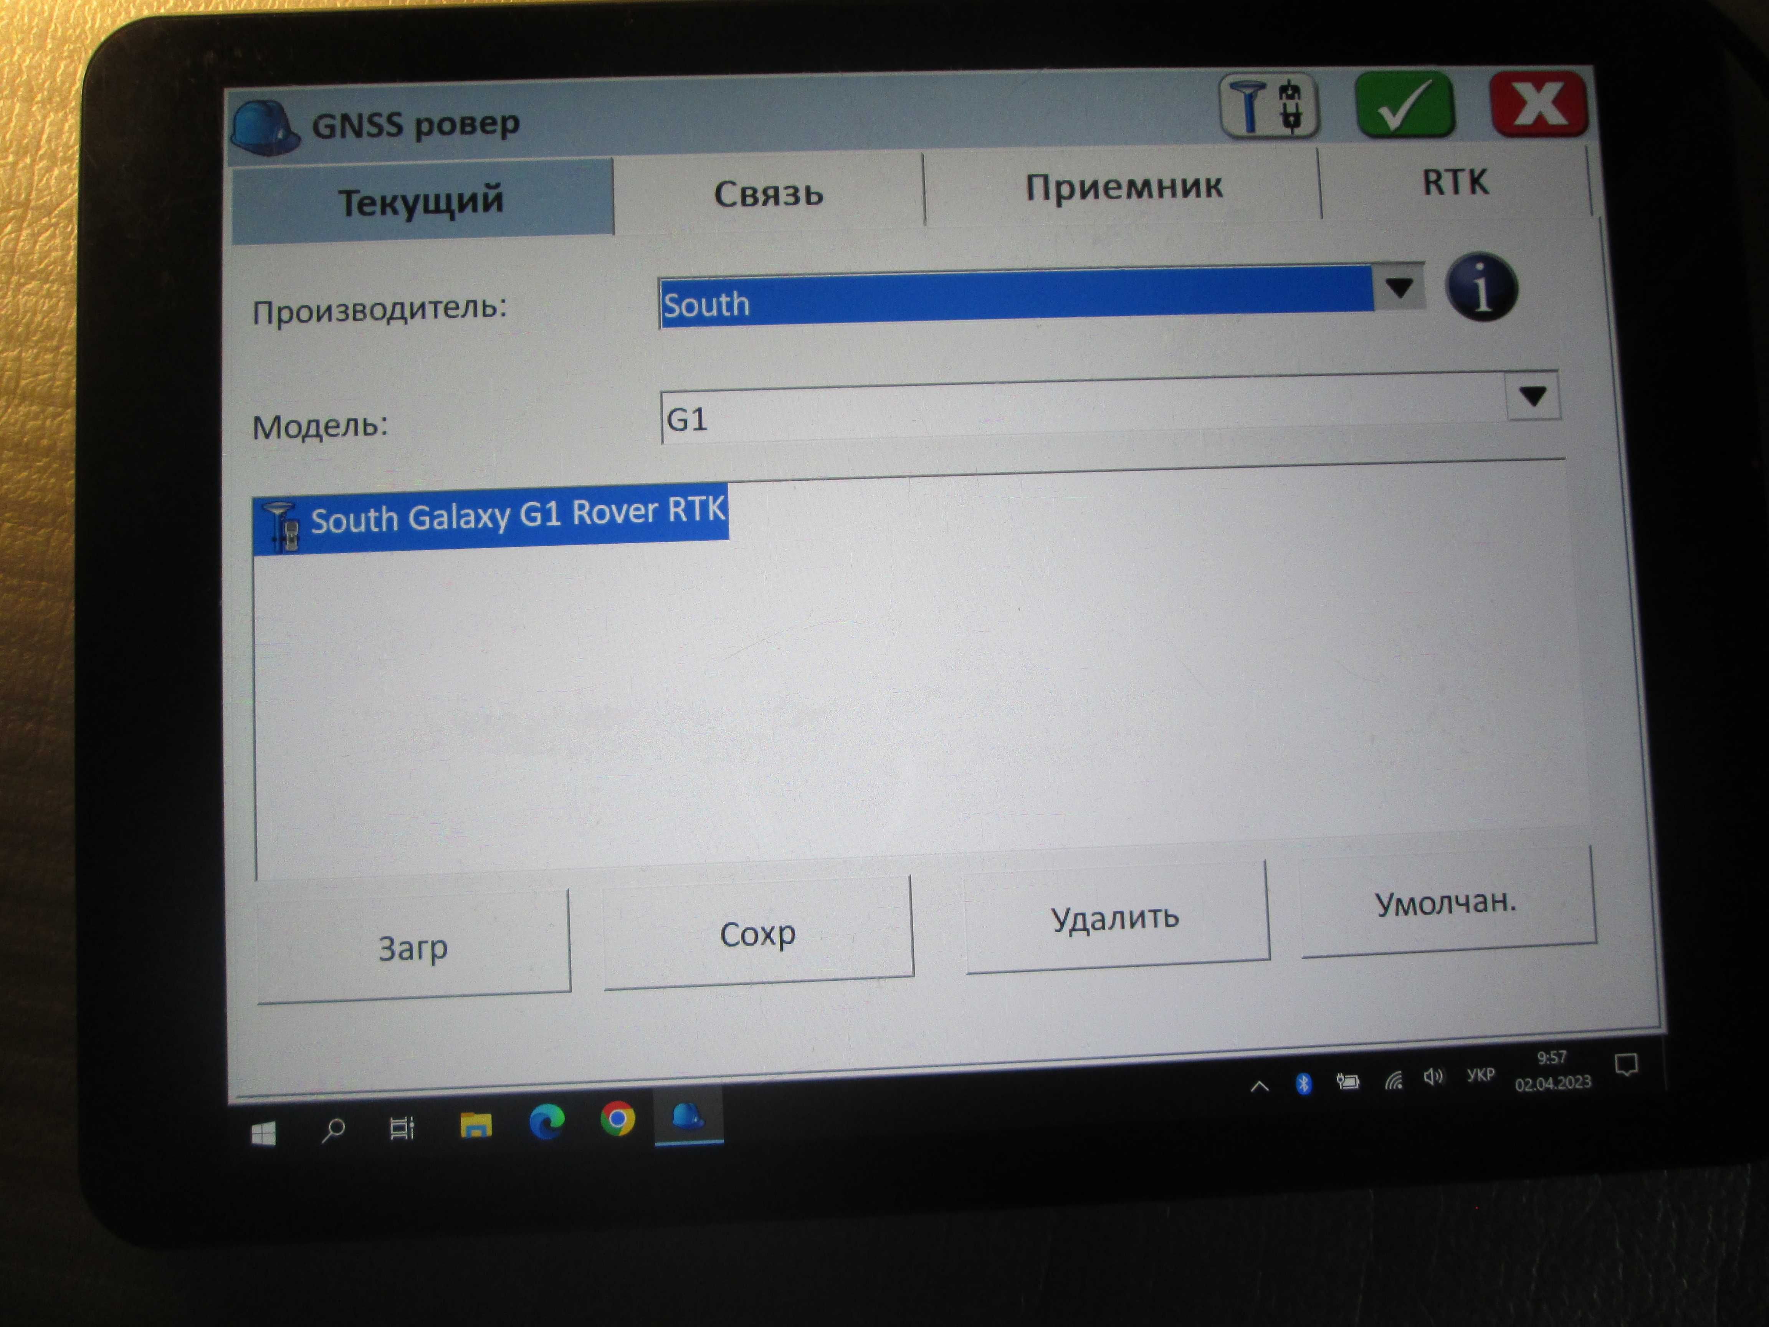Image resolution: width=1769 pixels, height=1327 pixels.
Task: Open the blue info icon beside manufacturer
Action: [x=1481, y=288]
